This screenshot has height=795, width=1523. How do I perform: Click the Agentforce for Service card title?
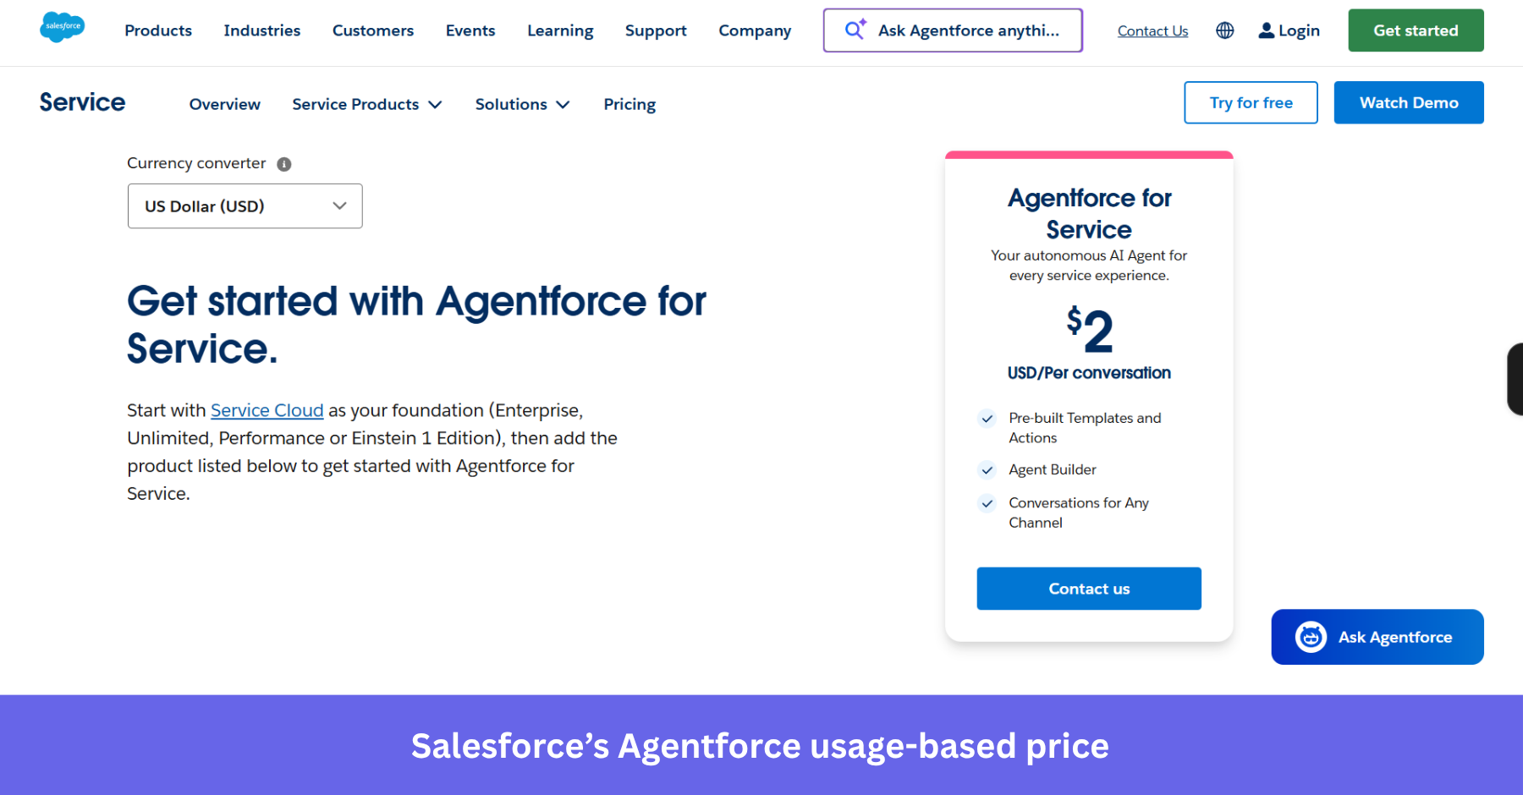[1089, 213]
